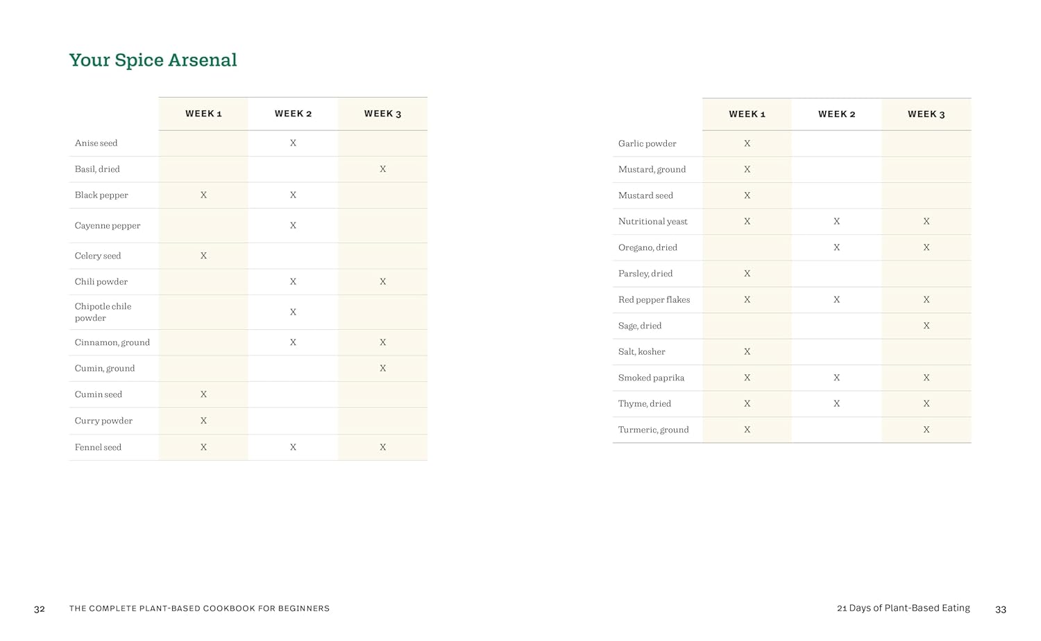Select the WEEK 3 header above Garlic powder
Screen dimensions: 1041x641
[926, 114]
